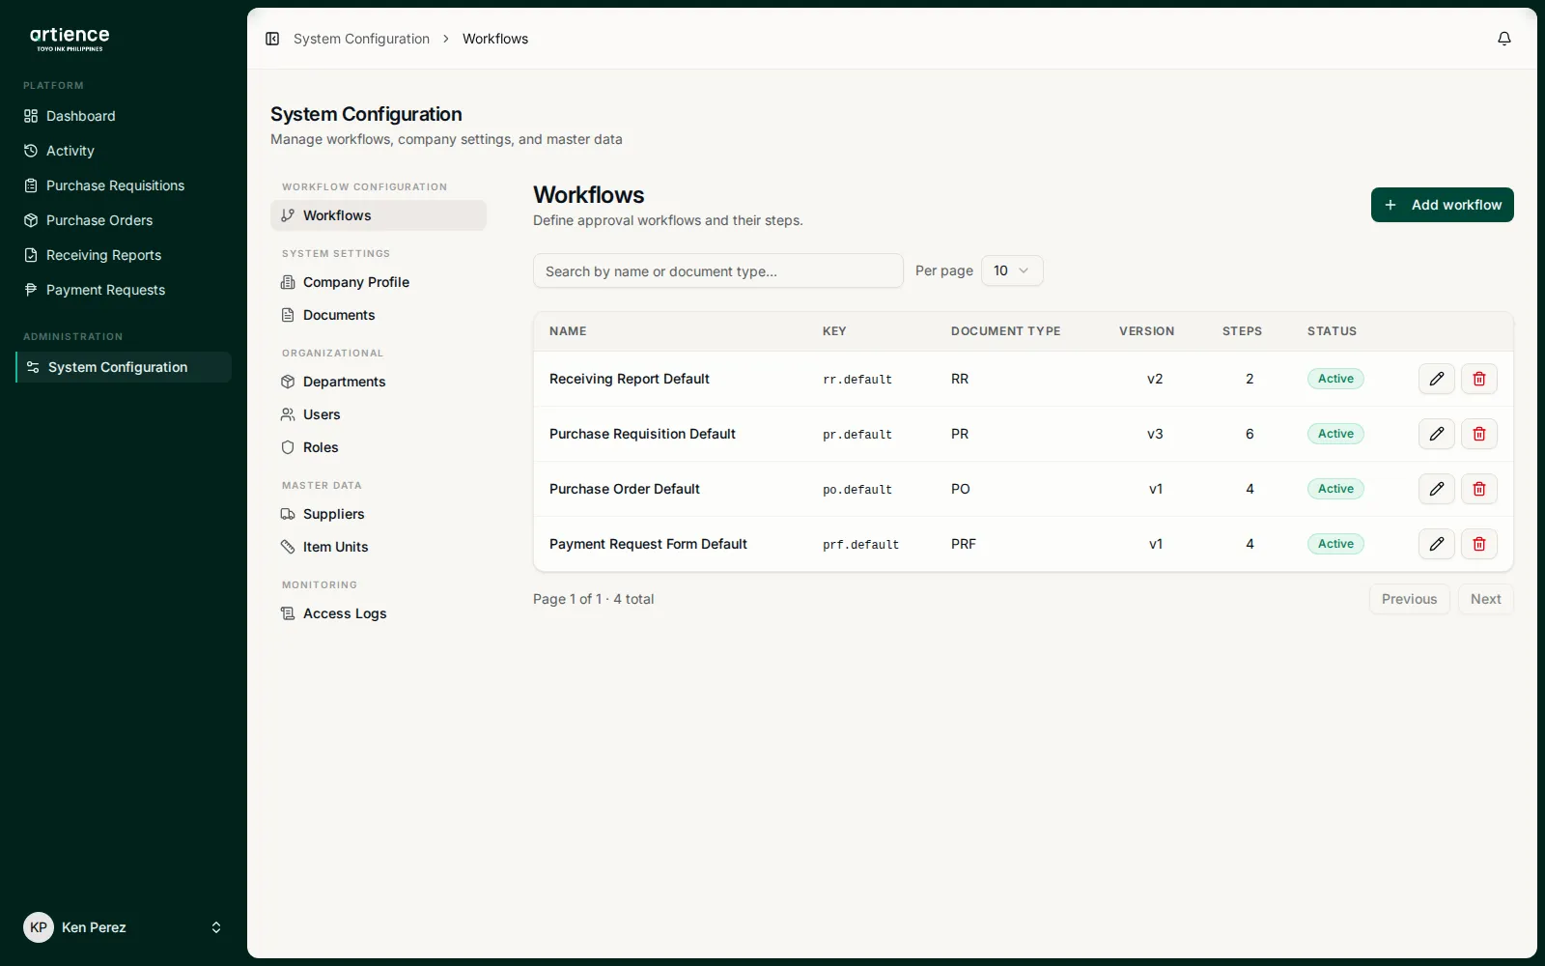Click the Workflows breadcrumb
1545x966 pixels.
(x=495, y=39)
